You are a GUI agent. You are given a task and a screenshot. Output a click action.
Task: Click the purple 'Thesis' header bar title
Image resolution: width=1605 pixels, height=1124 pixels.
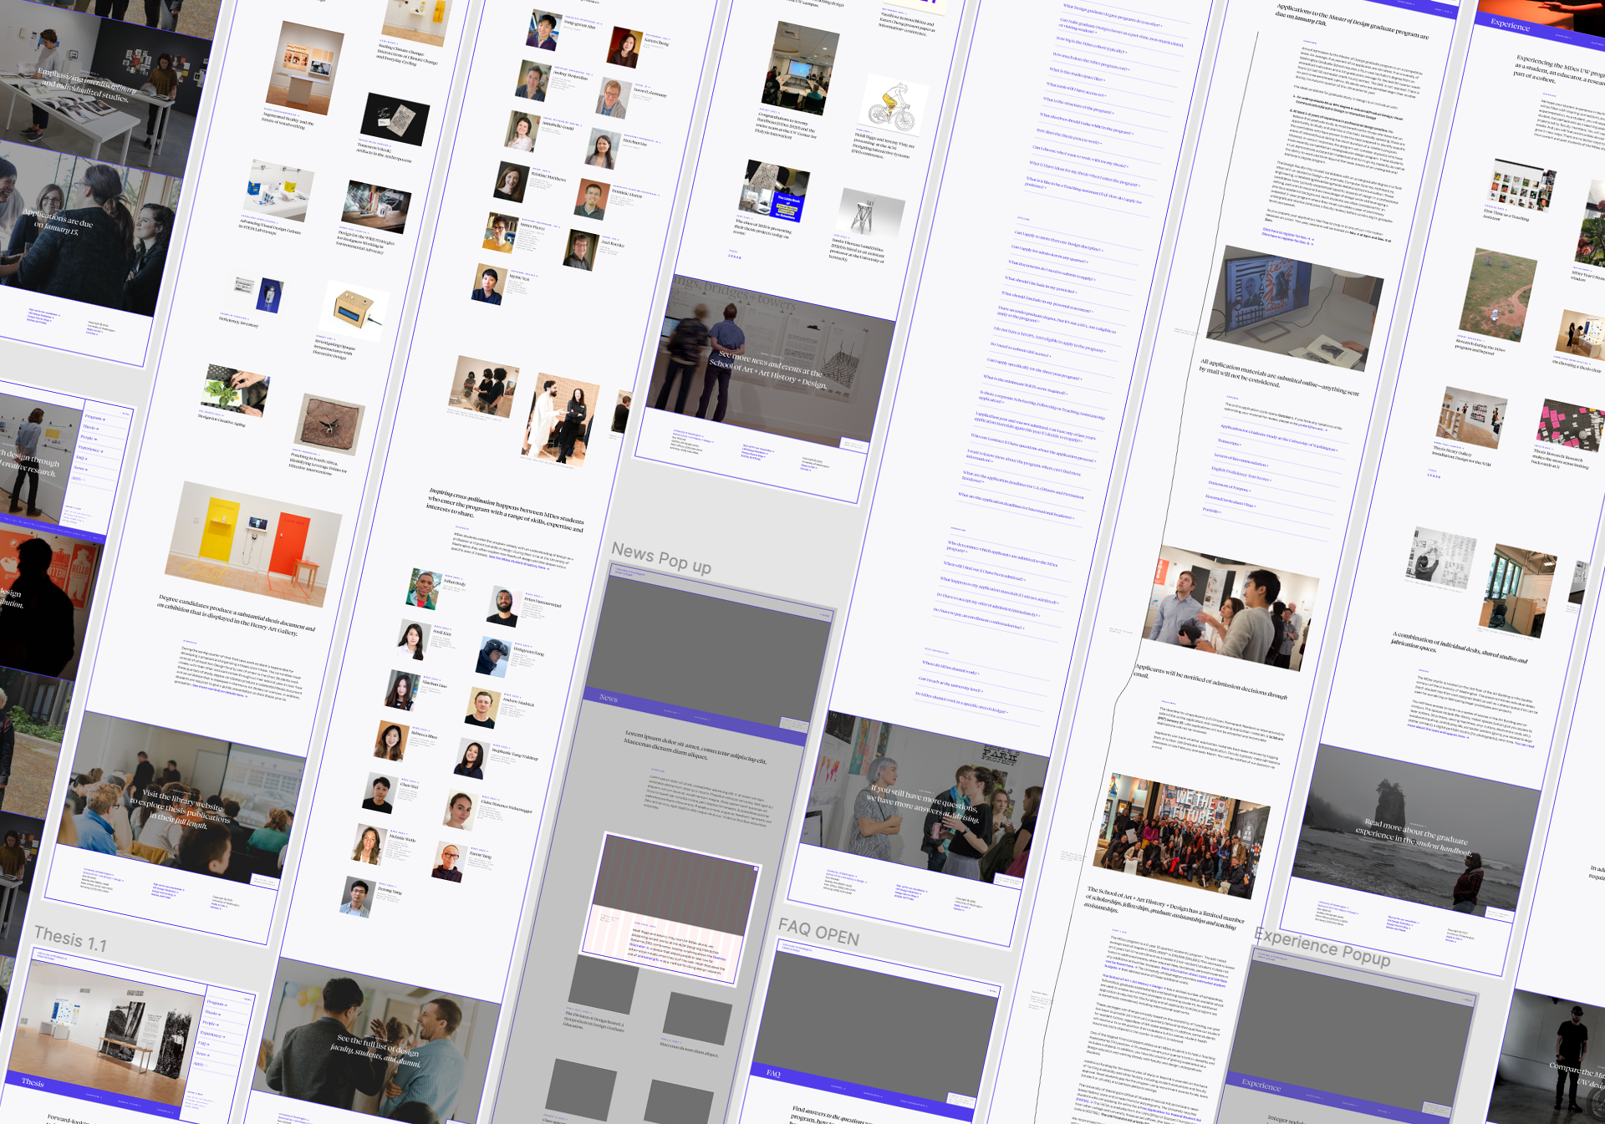tap(33, 1082)
